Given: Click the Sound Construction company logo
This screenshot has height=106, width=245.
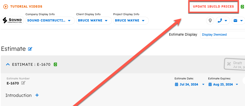Looking at the screenshot, I should (x=12, y=20).
